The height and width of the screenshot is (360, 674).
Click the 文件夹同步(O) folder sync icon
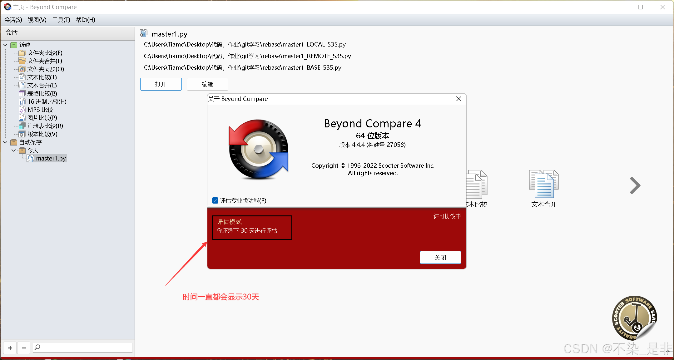click(22, 69)
